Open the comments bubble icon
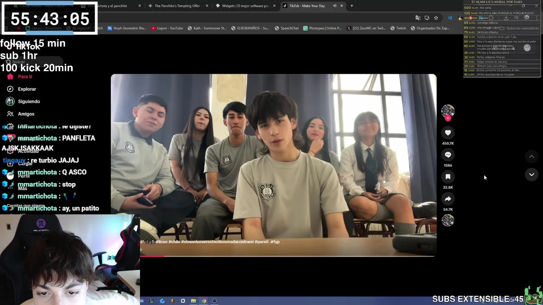 448,155
